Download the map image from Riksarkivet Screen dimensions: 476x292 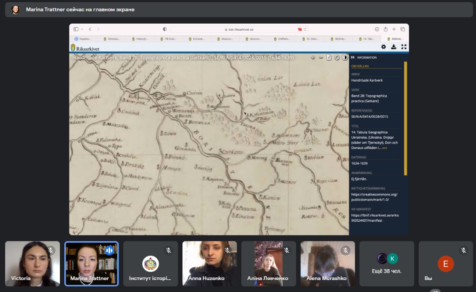click(x=394, y=47)
